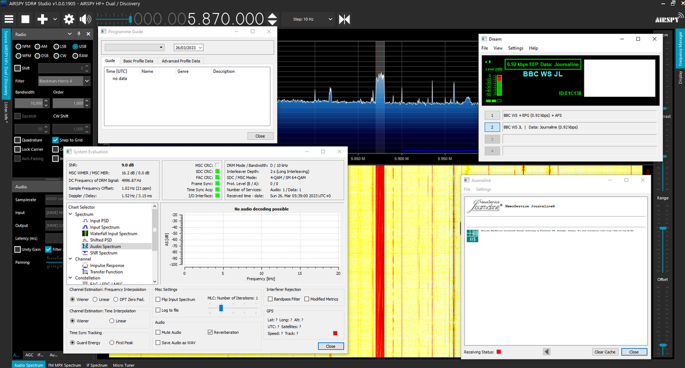Select Dream service button 2
The height and width of the screenshot is (368, 685).
[492, 127]
